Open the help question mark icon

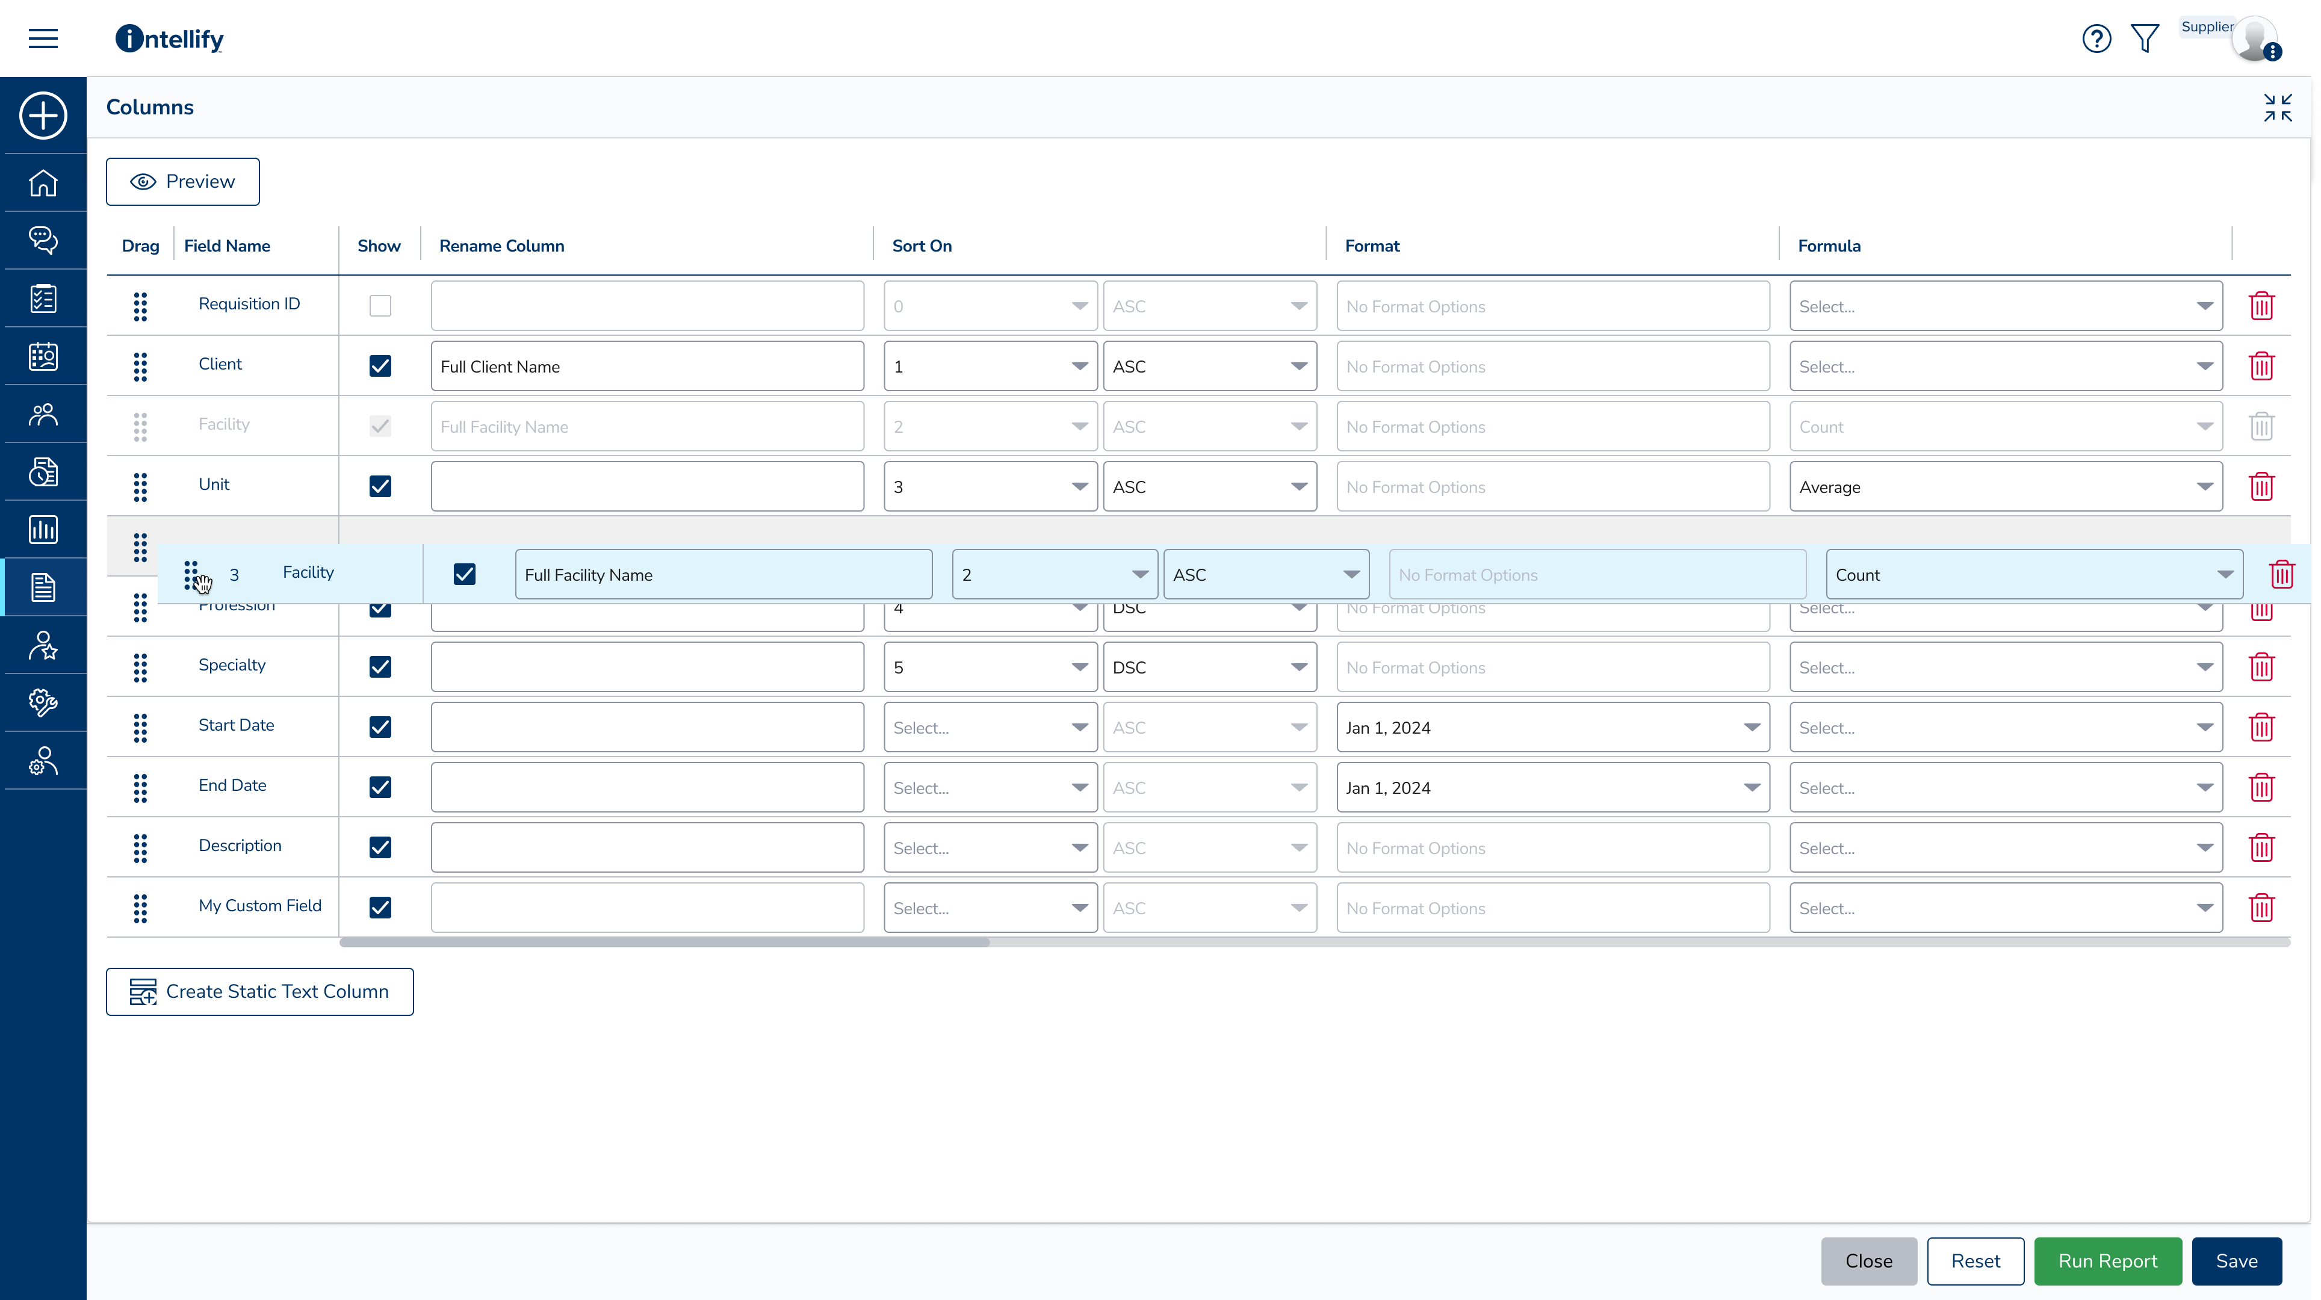(2096, 38)
